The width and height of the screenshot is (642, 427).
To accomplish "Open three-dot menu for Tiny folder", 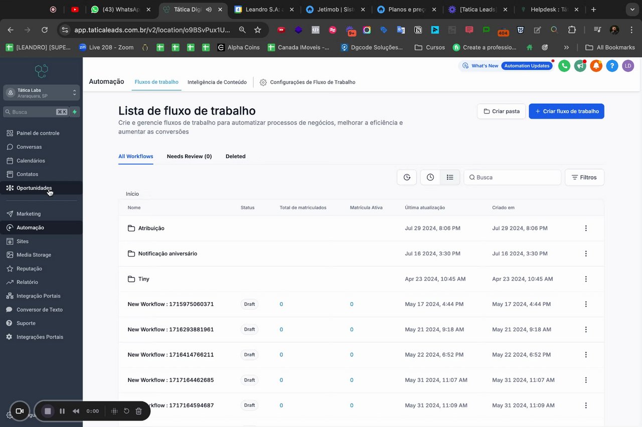I will pos(586,279).
